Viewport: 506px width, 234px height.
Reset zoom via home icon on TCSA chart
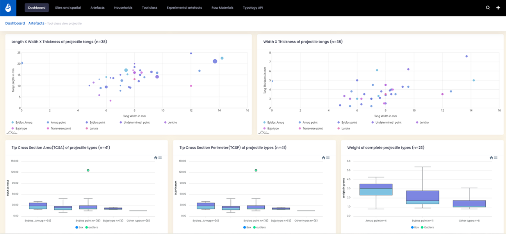coord(156,158)
